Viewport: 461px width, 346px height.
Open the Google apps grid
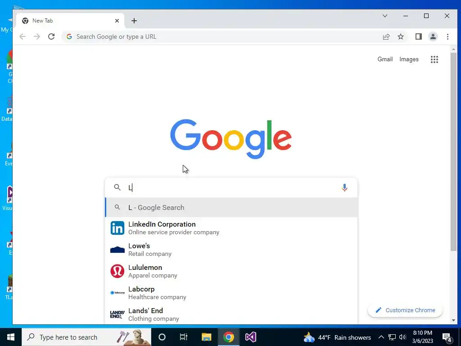click(x=434, y=59)
